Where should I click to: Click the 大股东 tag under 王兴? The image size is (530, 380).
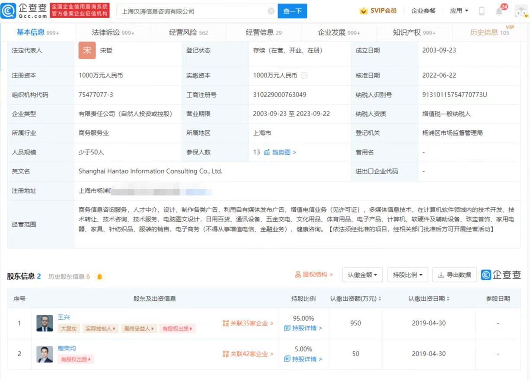click(69, 329)
